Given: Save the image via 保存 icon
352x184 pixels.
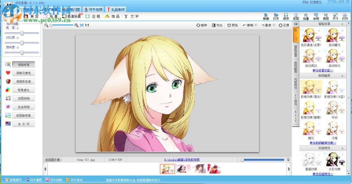Looking at the screenshot, I should click(286, 16).
